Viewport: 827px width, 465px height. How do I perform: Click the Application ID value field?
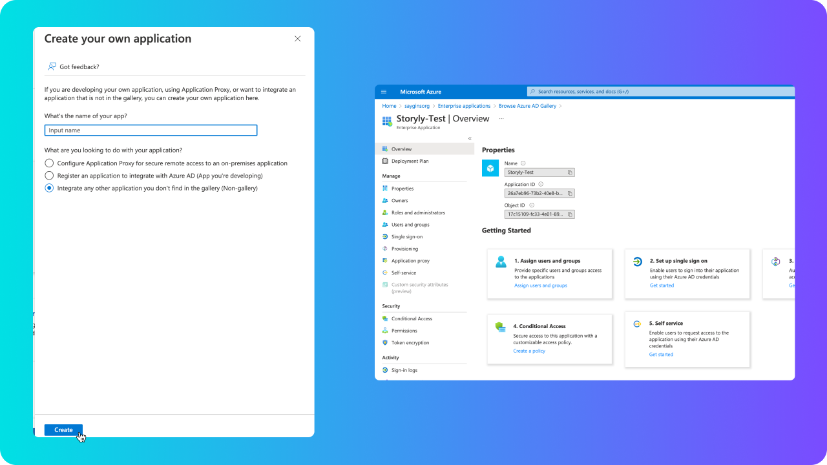pyautogui.click(x=539, y=193)
